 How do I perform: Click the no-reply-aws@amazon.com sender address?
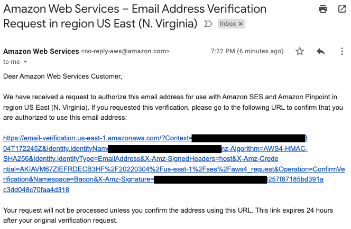(x=125, y=51)
